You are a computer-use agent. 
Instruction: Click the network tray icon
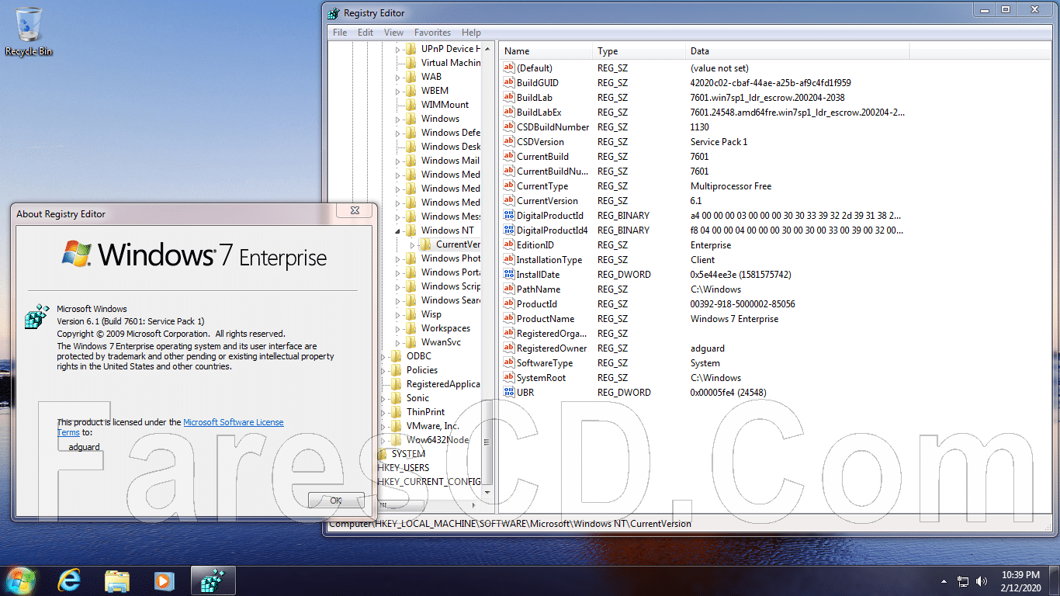tap(963, 580)
